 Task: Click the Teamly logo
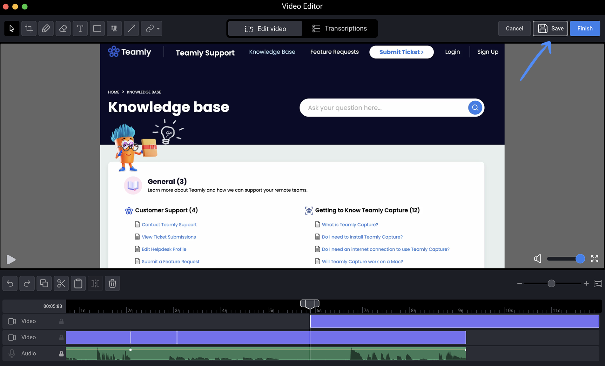[130, 51]
